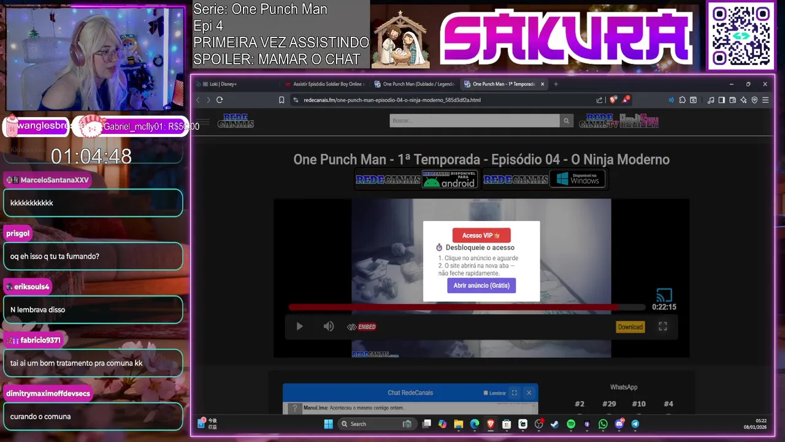
Task: Open Leo AI sparkle icon
Action: 744,100
